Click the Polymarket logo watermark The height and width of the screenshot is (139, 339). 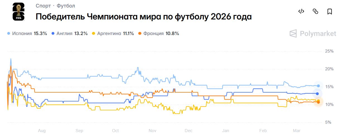click(313, 34)
